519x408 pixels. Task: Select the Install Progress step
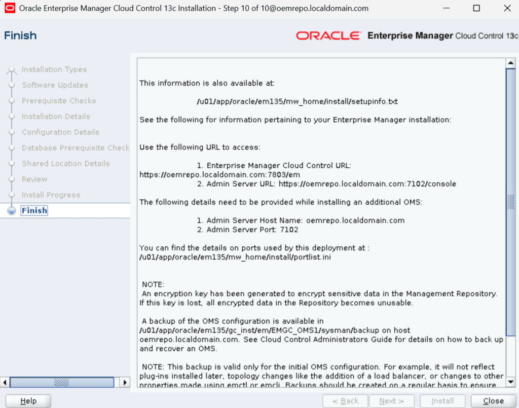51,195
